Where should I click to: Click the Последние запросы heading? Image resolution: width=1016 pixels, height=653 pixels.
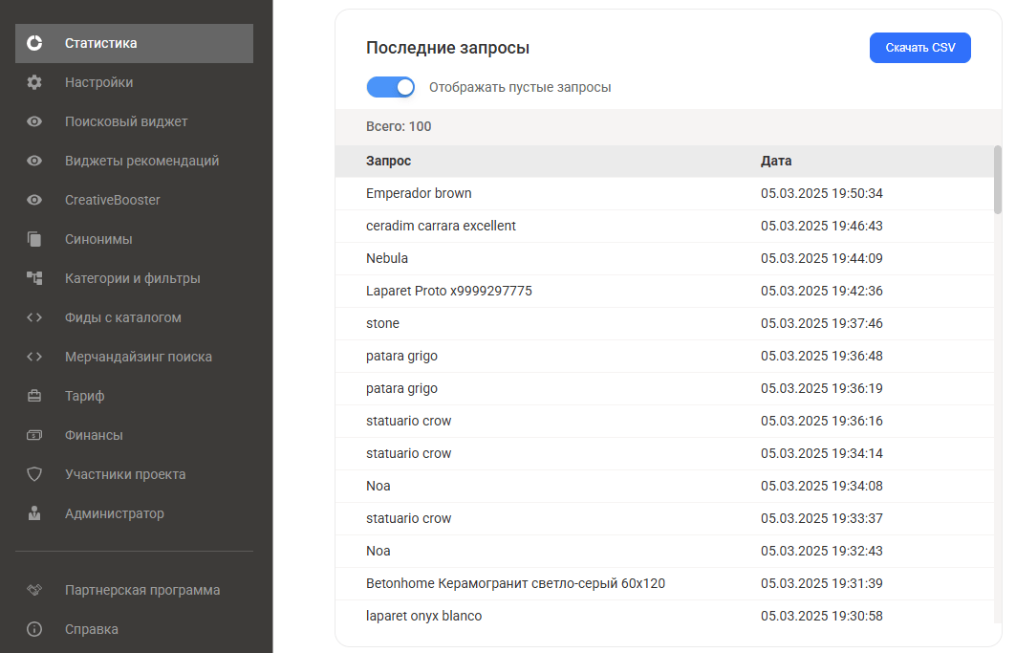[x=447, y=48]
